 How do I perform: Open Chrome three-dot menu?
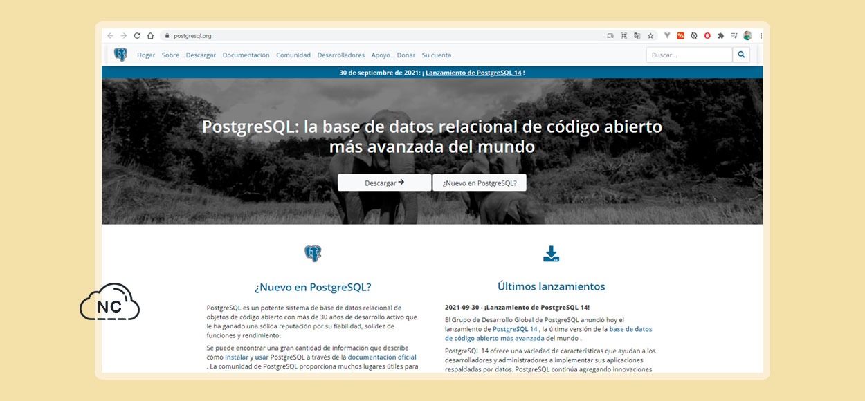(x=761, y=35)
